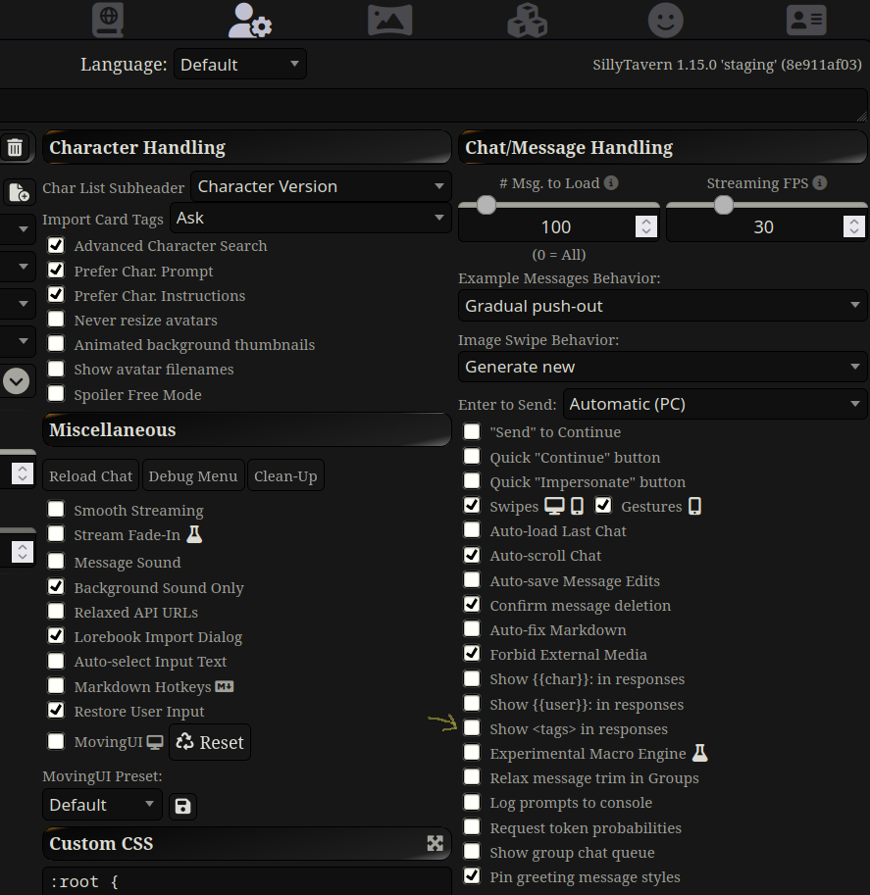Screen dimensions: 870x895
Task: Open Persona Management smiley icon
Action: (665, 20)
